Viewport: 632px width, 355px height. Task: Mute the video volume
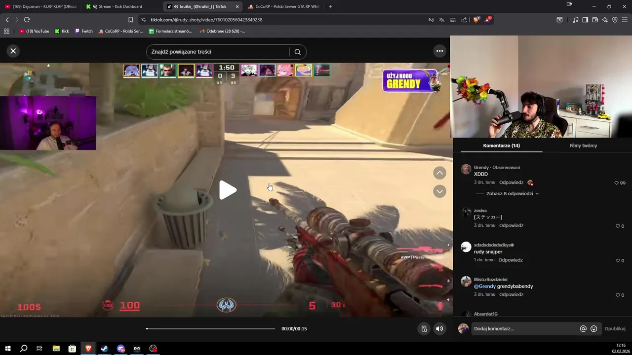pyautogui.click(x=439, y=329)
